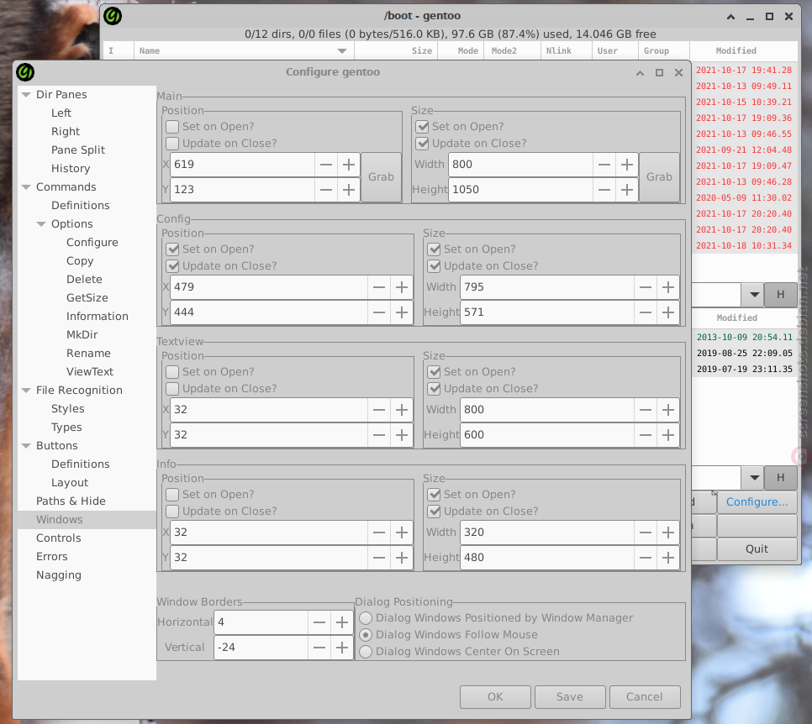Increase Main size Height with plus

click(626, 190)
